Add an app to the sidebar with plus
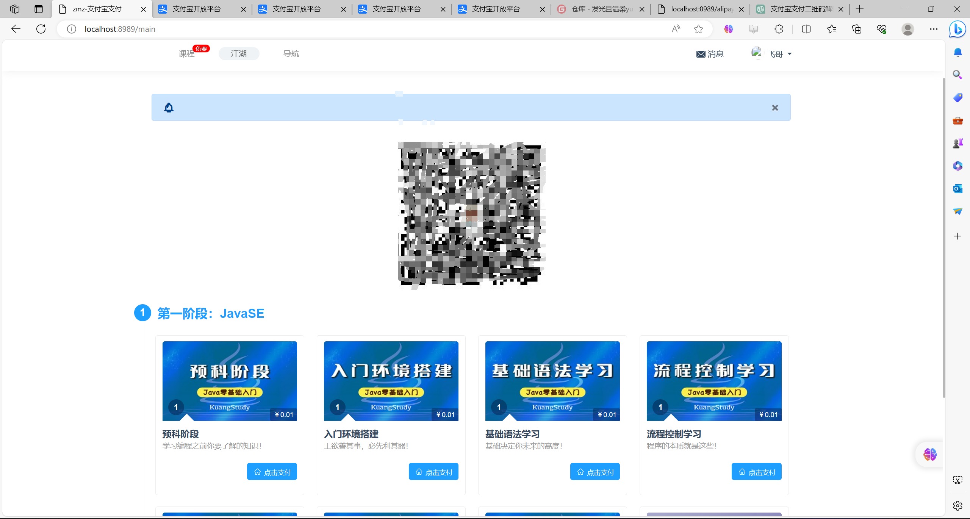This screenshot has height=519, width=970. [957, 236]
